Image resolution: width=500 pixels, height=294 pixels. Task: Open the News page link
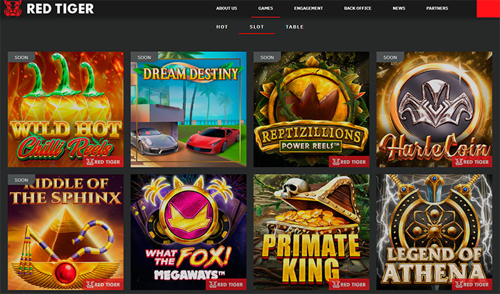(399, 8)
